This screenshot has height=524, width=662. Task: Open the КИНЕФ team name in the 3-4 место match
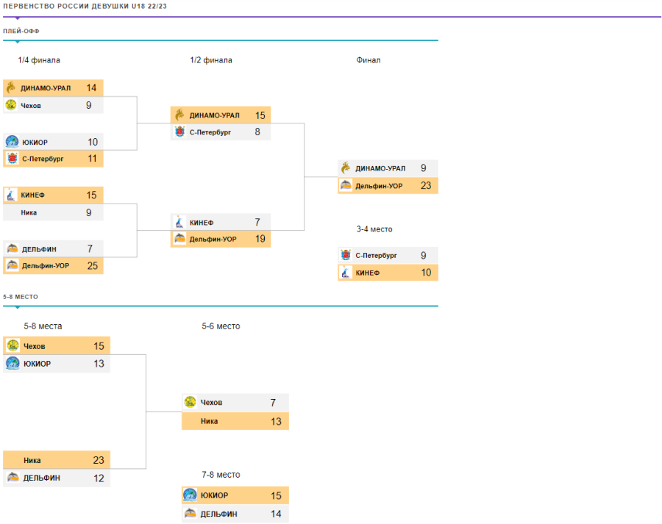[x=367, y=273]
